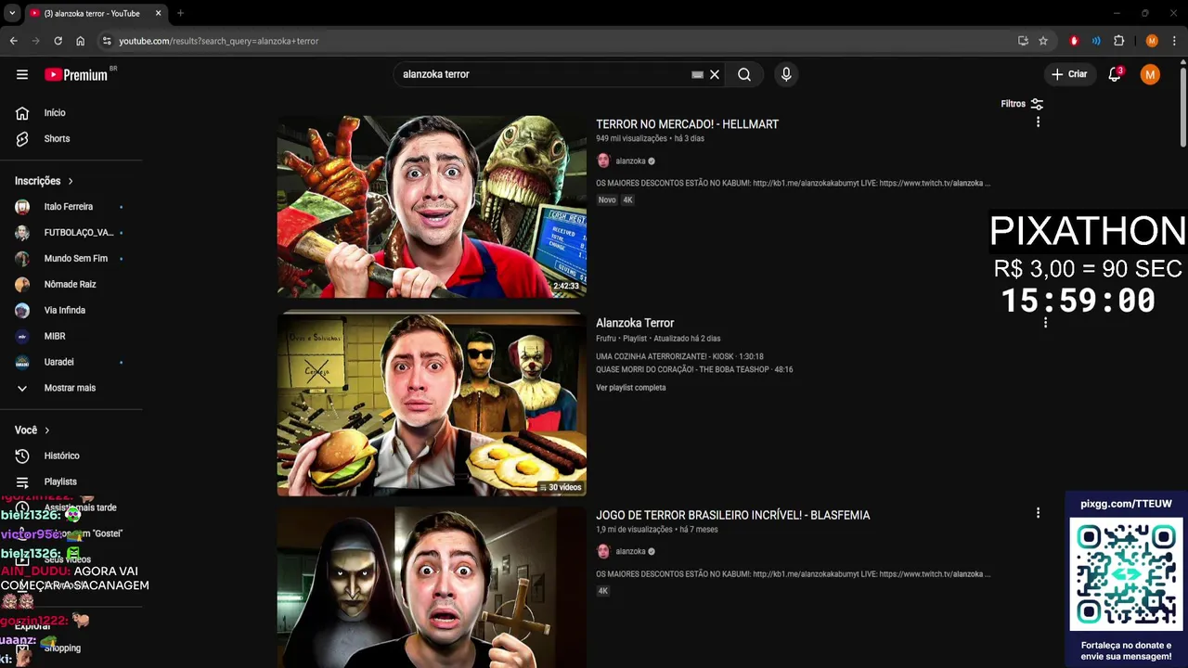Clear the search box with the X icon
1188x668 pixels.
tap(715, 74)
